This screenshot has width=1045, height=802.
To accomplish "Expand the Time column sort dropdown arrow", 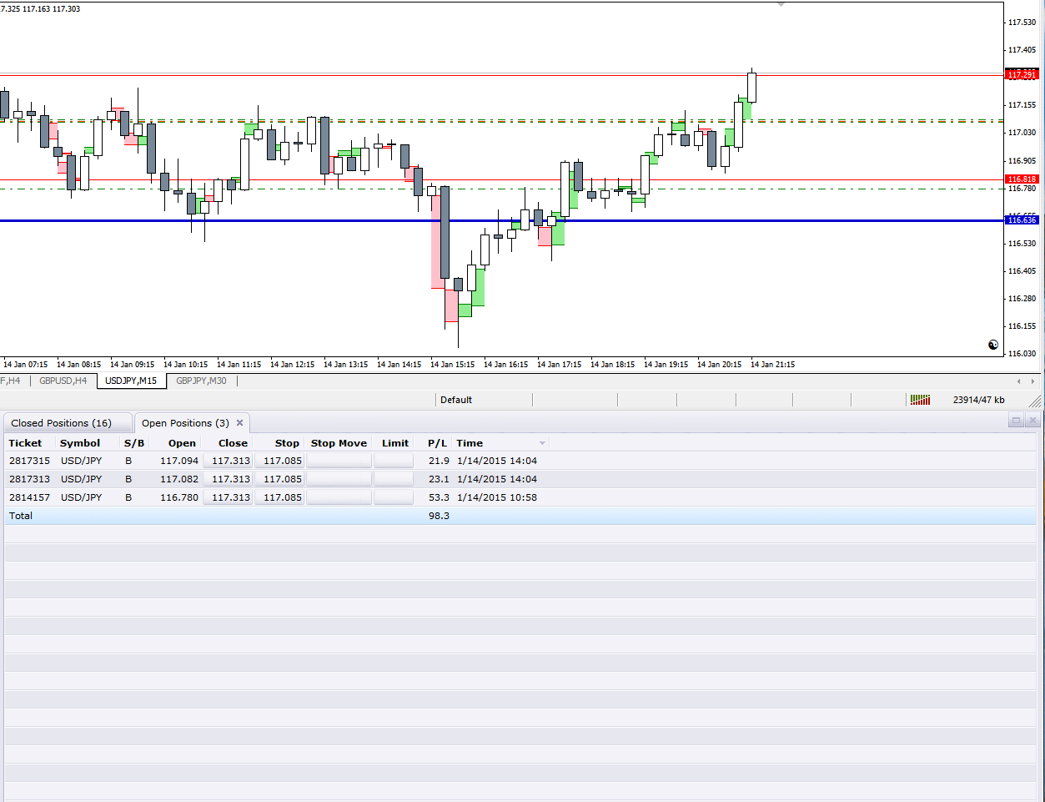I will [x=542, y=443].
